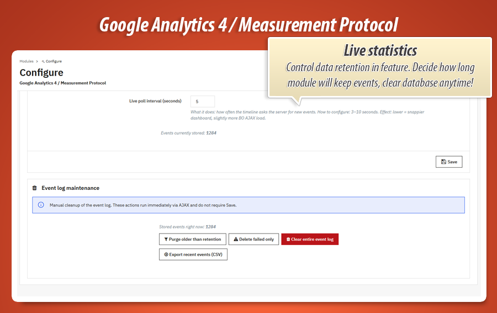Click the Save button
Image resolution: width=497 pixels, height=313 pixels.
point(449,162)
